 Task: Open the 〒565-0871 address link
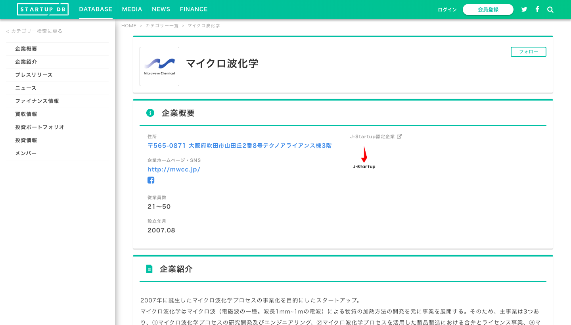click(240, 146)
